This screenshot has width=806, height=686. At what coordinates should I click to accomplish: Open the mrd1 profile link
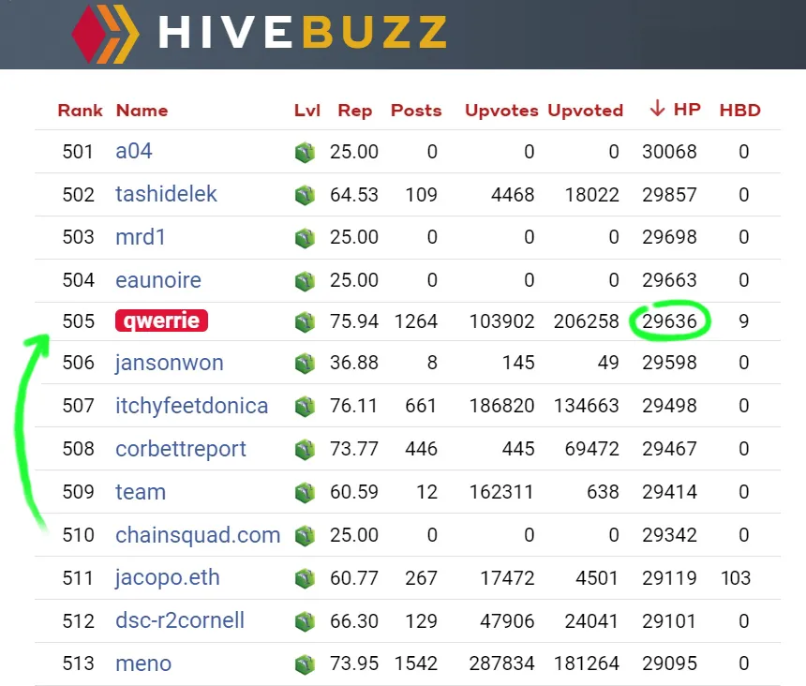pos(141,237)
